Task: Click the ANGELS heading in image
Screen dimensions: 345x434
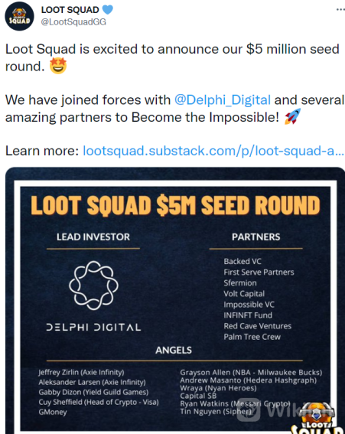Action: tap(174, 350)
